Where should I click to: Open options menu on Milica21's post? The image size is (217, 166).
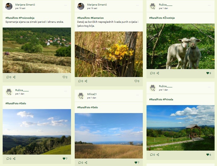click(137, 95)
